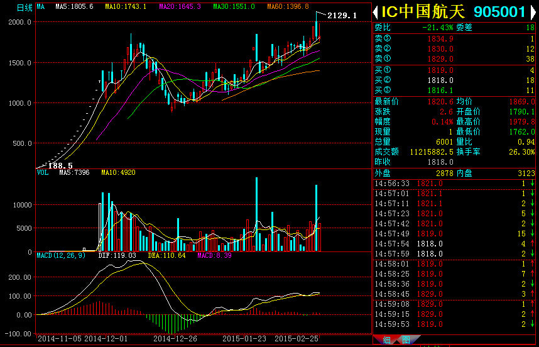This screenshot has width=539, height=347.
Task: Select the volume MA5:7396 readout
Action: point(74,172)
